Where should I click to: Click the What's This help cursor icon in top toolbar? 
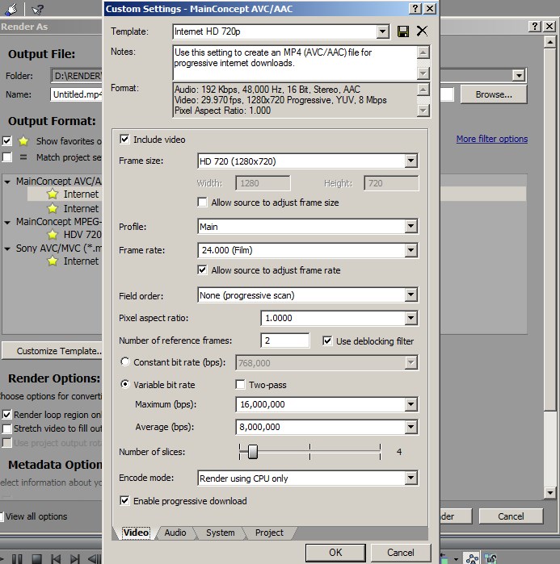pyautogui.click(x=37, y=10)
